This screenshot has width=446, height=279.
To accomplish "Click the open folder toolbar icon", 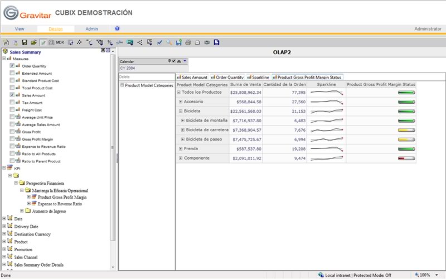I will pos(33,42).
